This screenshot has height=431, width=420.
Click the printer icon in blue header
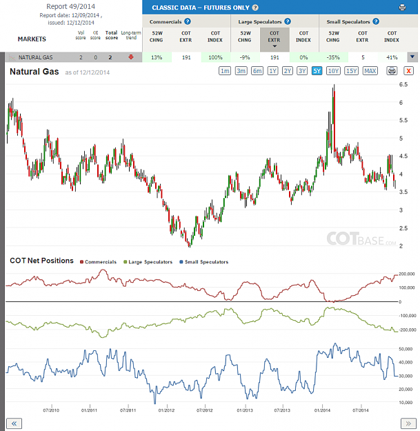pyautogui.click(x=402, y=8)
